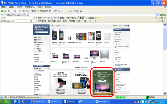The height and width of the screenshot is (104, 167).
Task: Open the 檢視(V) menu
Action: coord(20,7)
